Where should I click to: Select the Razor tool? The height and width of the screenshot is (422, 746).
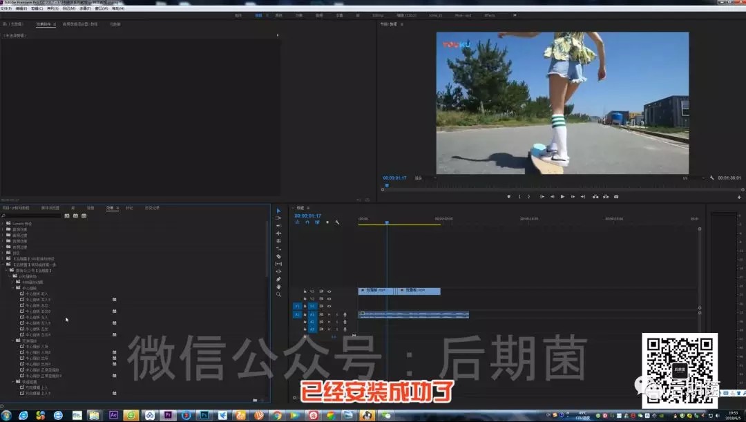278,256
